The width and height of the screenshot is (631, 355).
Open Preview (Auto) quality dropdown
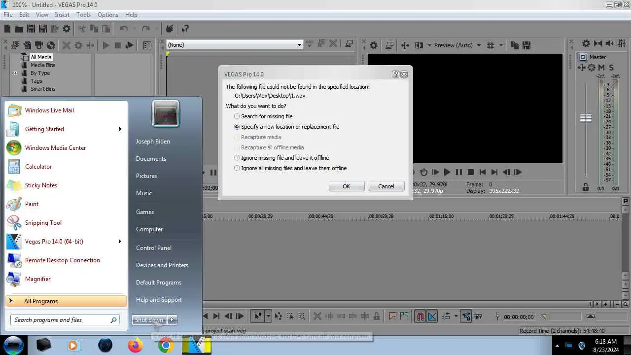479,45
